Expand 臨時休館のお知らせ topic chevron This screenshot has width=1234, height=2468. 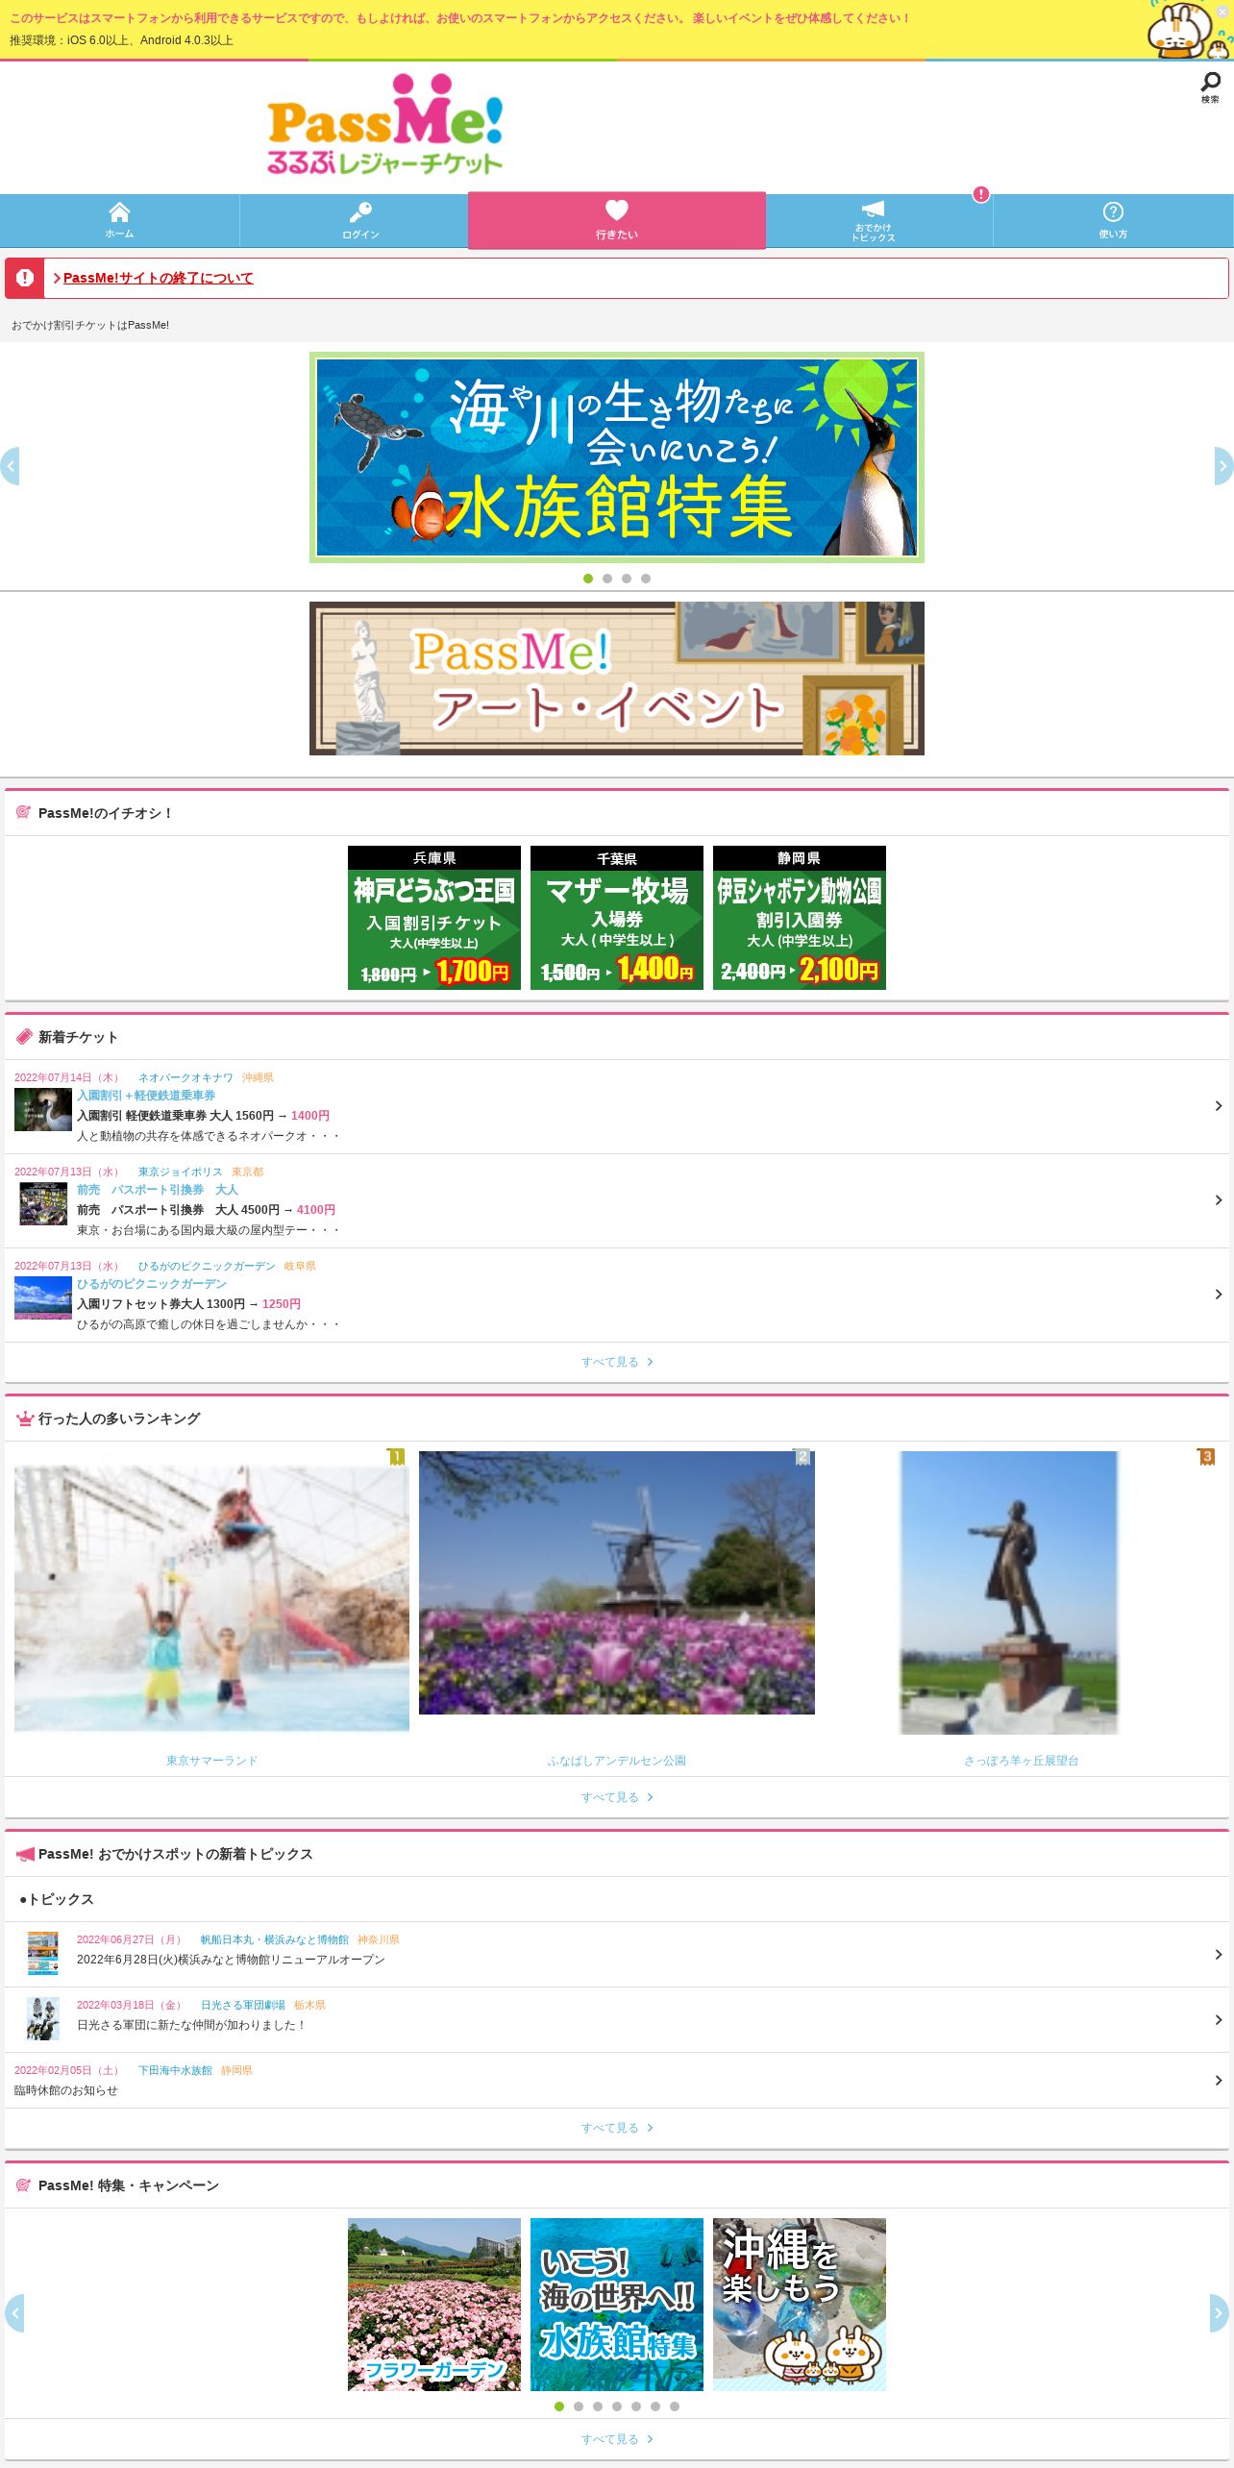coord(1218,2081)
